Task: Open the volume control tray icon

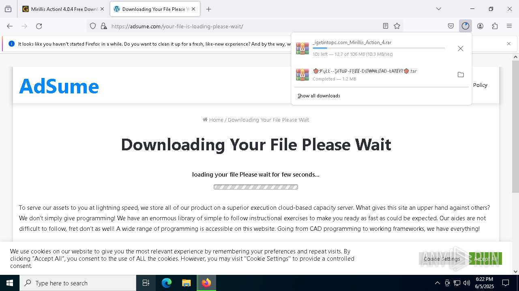Action: click(x=467, y=283)
